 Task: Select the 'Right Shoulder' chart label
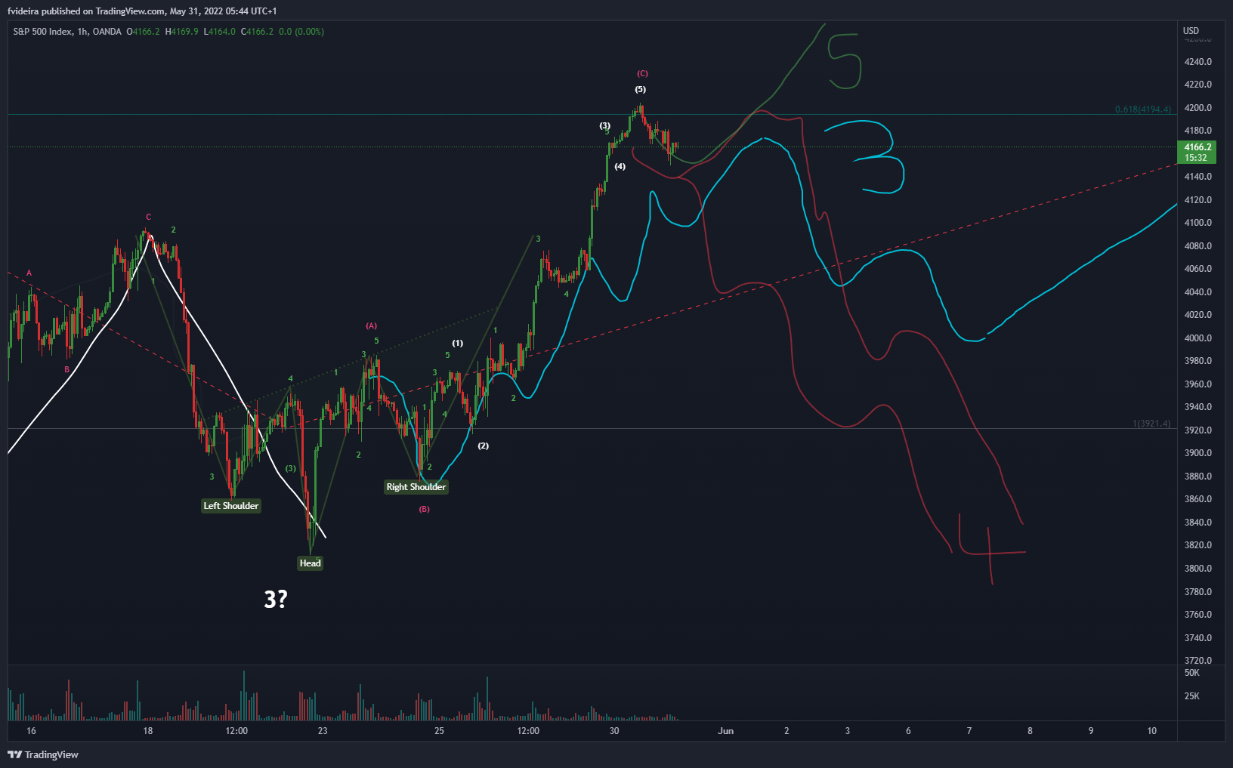click(x=416, y=487)
